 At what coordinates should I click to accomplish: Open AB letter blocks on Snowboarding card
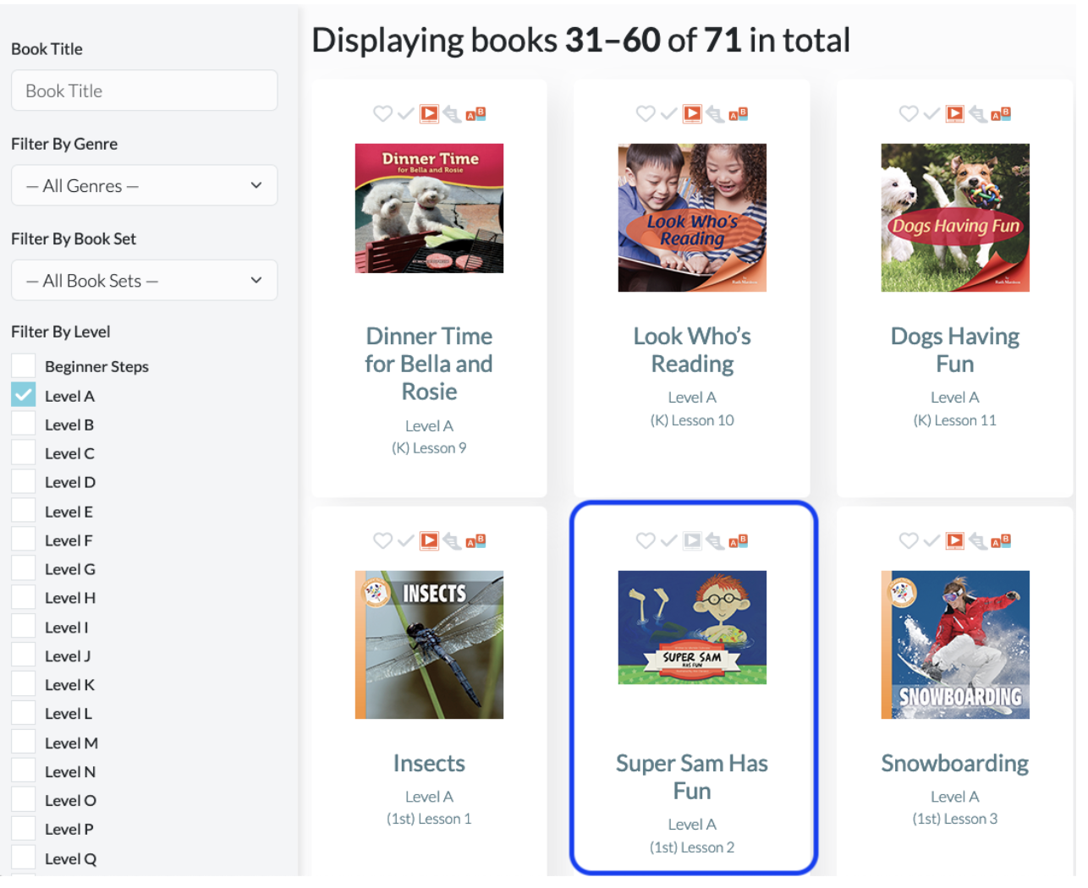[x=1002, y=540]
